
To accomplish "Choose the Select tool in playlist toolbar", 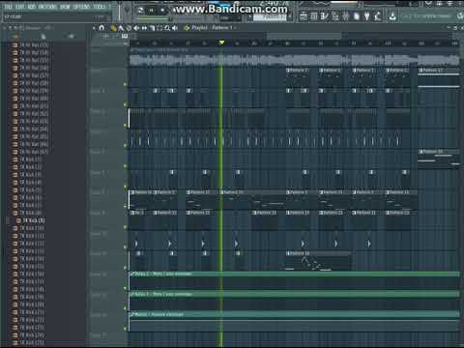I will click(159, 28).
